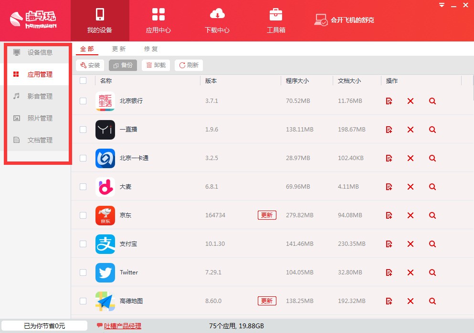474x333 pixels.
Task: Check the 一直播 row checkbox
Action: click(x=83, y=130)
